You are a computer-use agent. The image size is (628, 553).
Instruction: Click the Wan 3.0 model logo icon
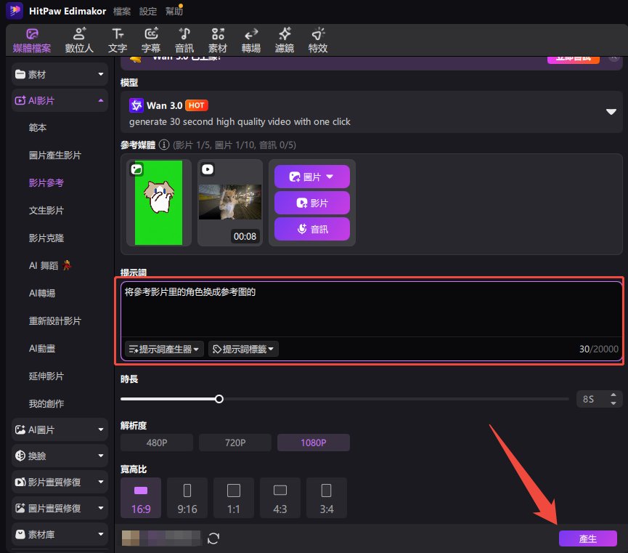click(x=136, y=105)
